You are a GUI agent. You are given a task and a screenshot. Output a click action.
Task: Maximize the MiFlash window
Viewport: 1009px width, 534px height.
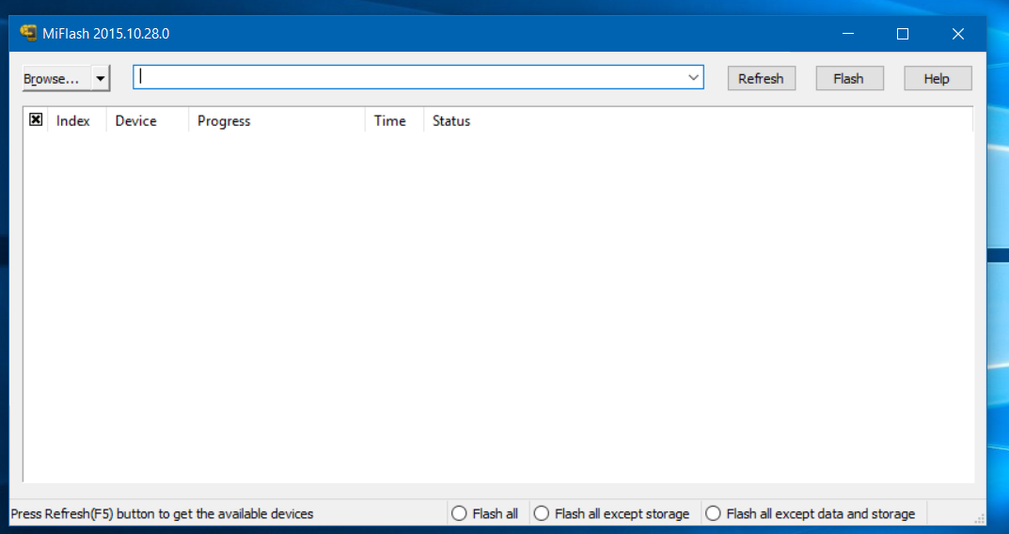point(903,34)
